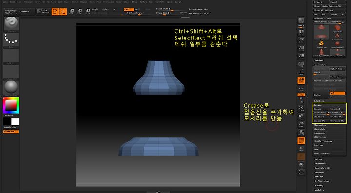Image resolution: width=351 pixels, height=193 pixels.
Task: Open the Alpha menu
Action: pos(5,2)
